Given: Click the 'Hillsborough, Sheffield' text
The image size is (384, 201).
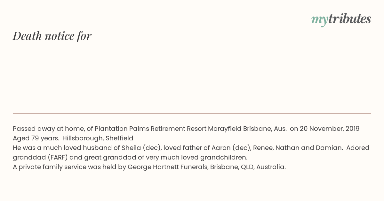Looking at the screenshot, I should point(98,138).
